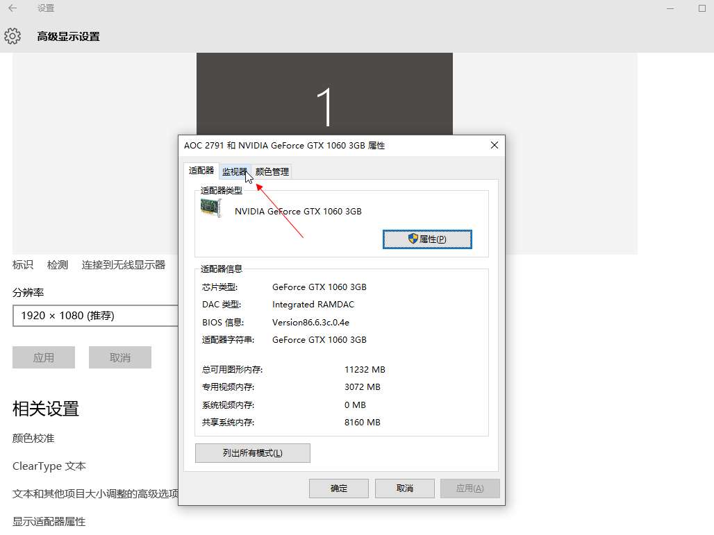714x535 pixels.
Task: Open the 颜色管理 tab
Action: point(272,171)
